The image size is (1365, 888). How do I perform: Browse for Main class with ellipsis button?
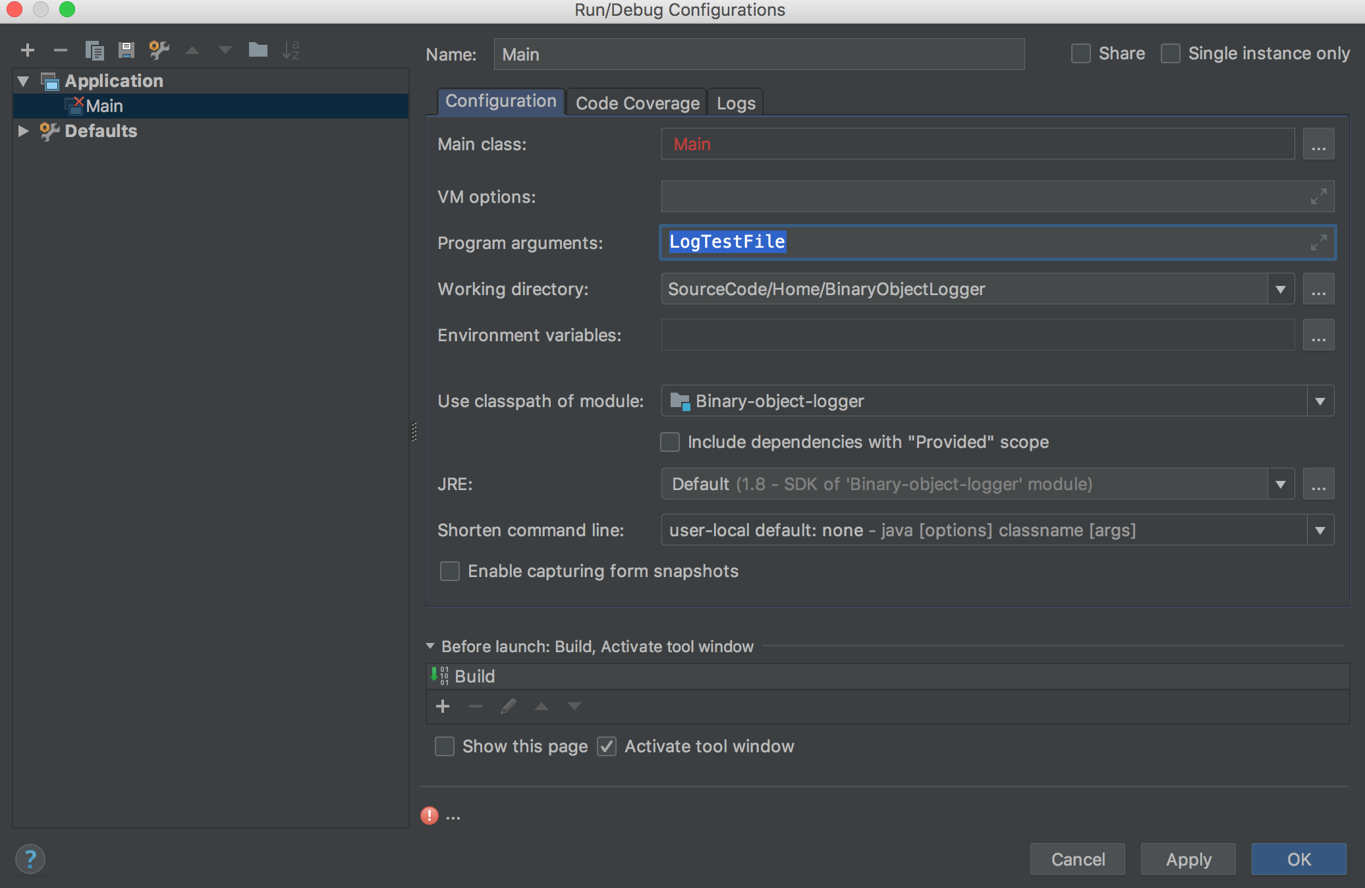click(1318, 144)
